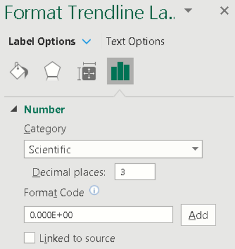Image resolution: width=235 pixels, height=249 pixels.
Task: Switch to the Text Options tab
Action: click(135, 42)
